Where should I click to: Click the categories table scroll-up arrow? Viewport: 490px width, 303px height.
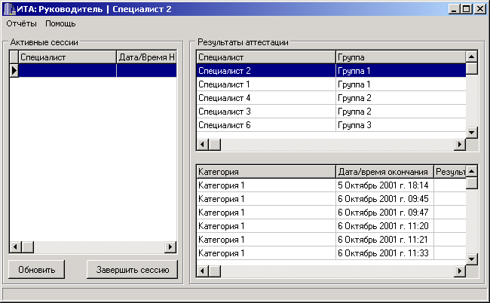tap(472, 171)
